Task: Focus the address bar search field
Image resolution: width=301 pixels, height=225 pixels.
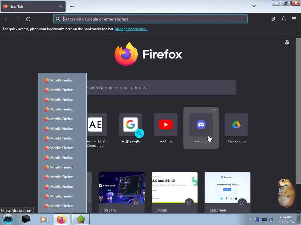Action: pos(150,19)
